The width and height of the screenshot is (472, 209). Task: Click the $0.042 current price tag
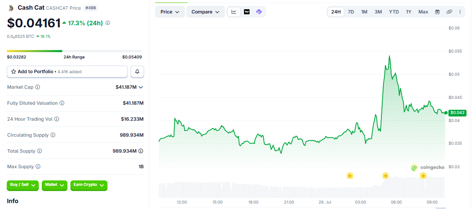click(457, 113)
